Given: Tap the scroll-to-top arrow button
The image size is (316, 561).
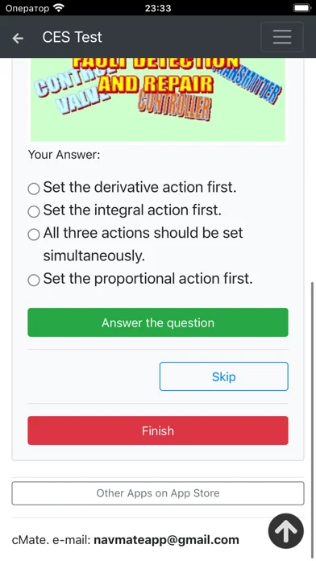Looking at the screenshot, I should (286, 531).
